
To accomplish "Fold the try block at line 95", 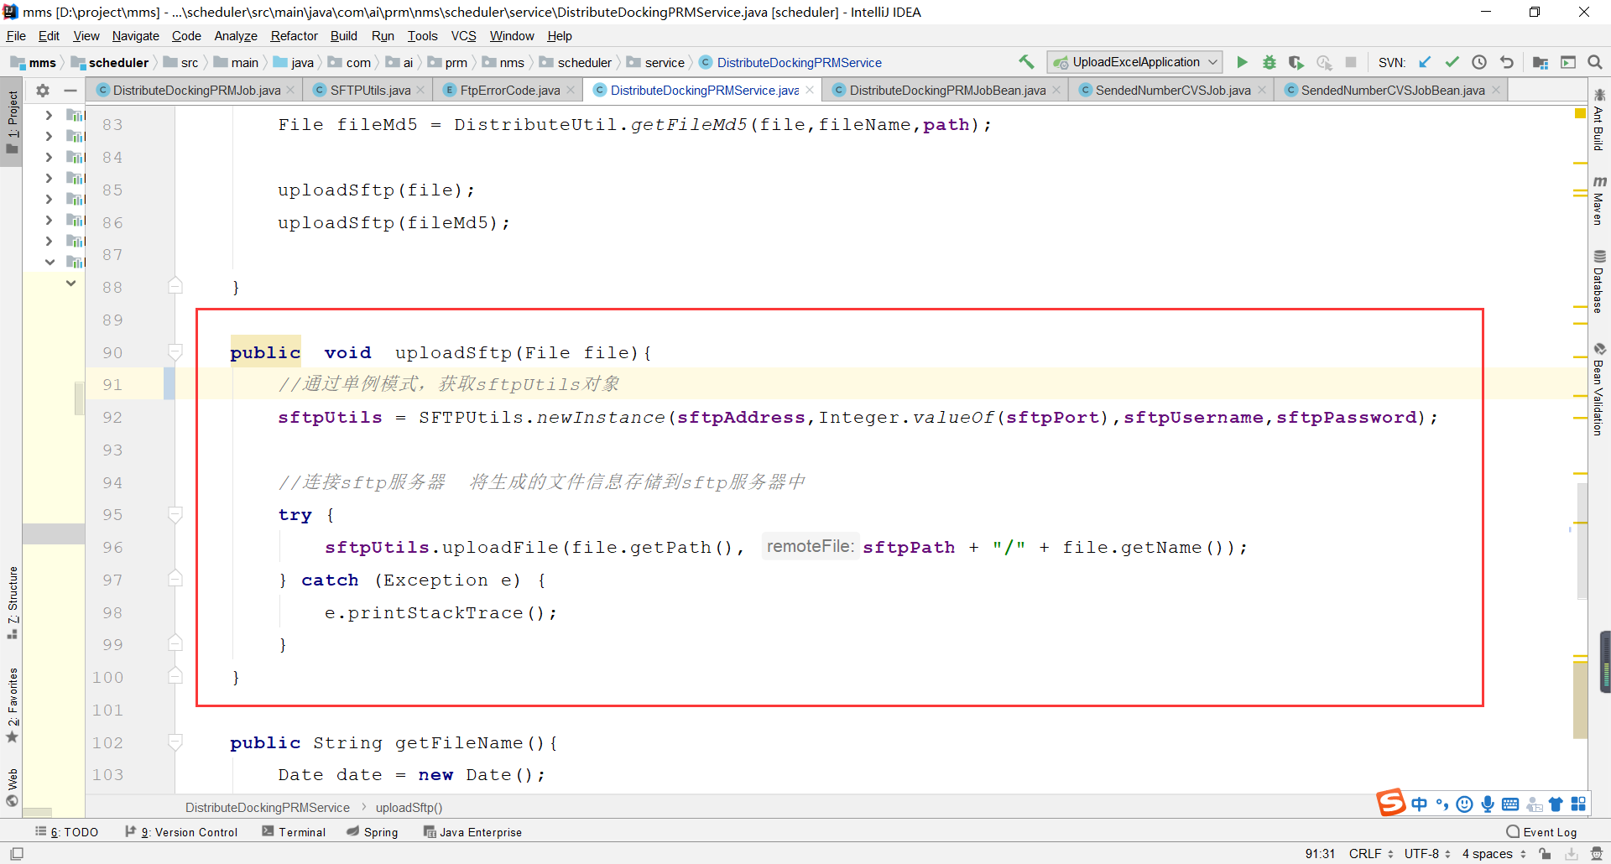I will point(175,514).
